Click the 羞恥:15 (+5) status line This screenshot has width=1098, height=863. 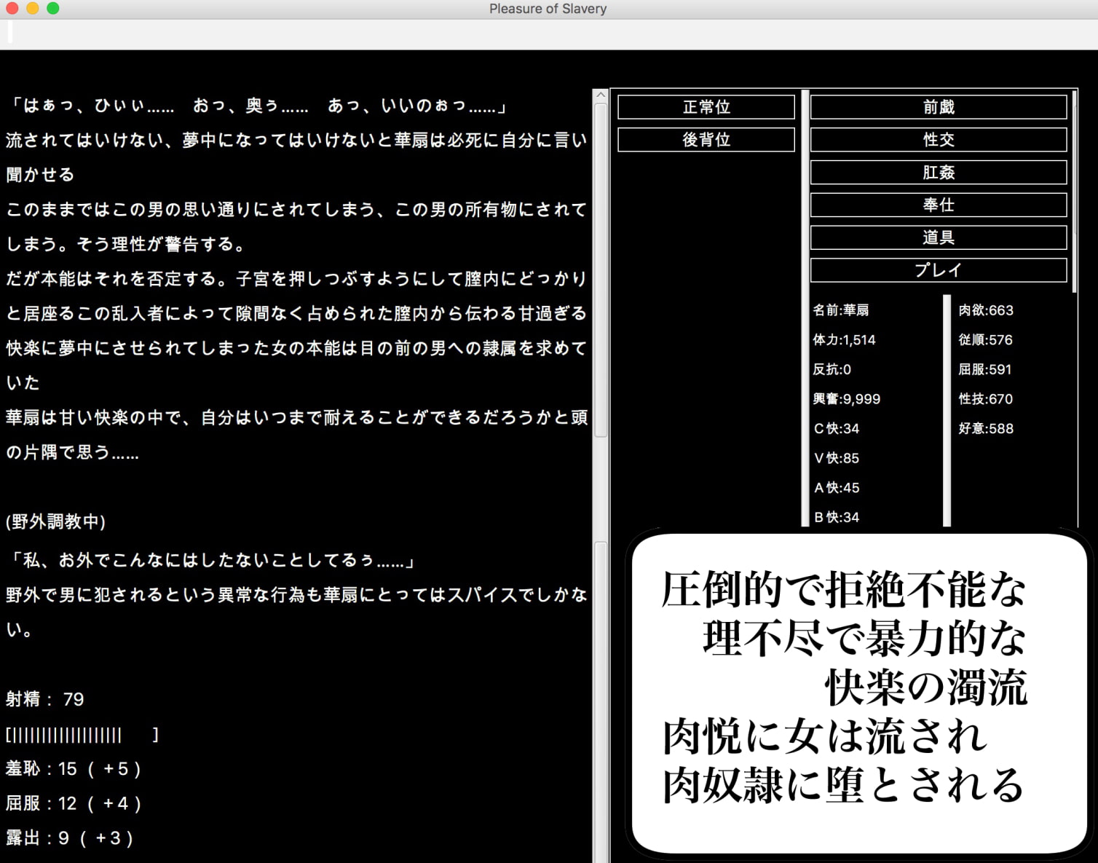tap(73, 768)
